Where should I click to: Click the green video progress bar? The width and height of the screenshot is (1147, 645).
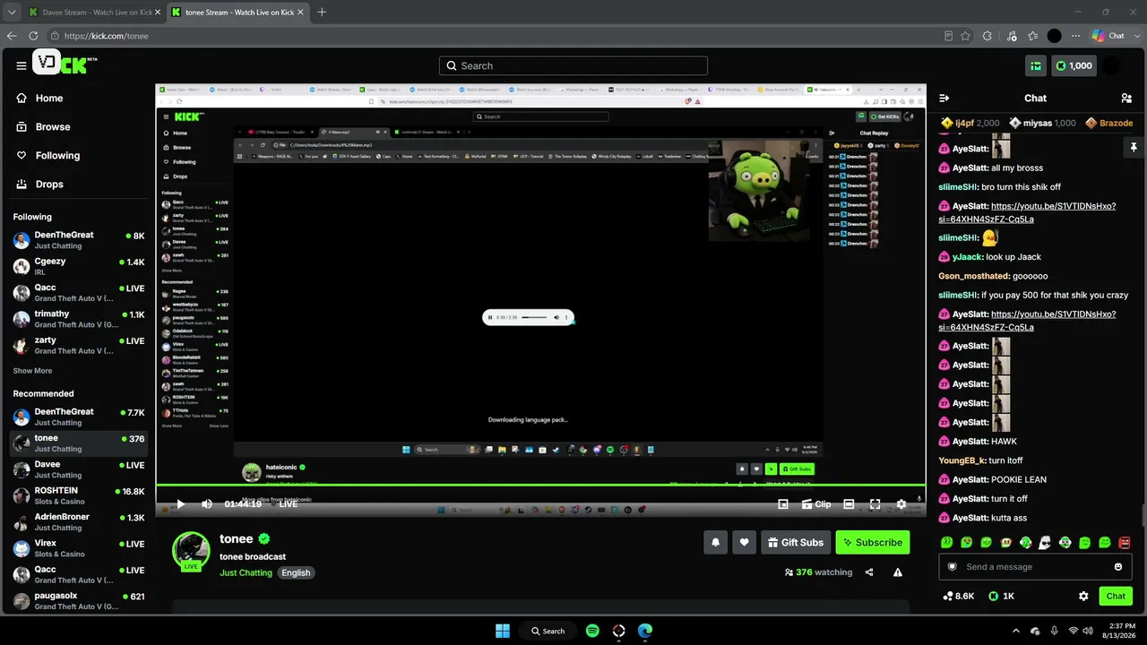click(540, 486)
